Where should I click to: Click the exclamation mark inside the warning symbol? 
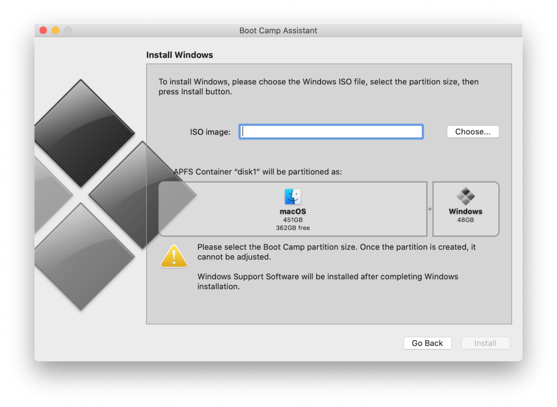coord(175,257)
